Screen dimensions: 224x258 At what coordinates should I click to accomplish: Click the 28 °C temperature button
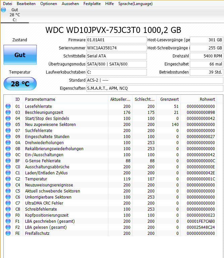click(x=20, y=84)
